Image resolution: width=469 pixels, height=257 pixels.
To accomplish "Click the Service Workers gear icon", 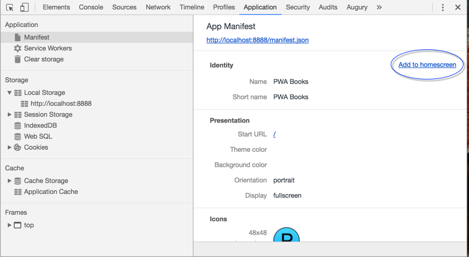I will tap(18, 48).
